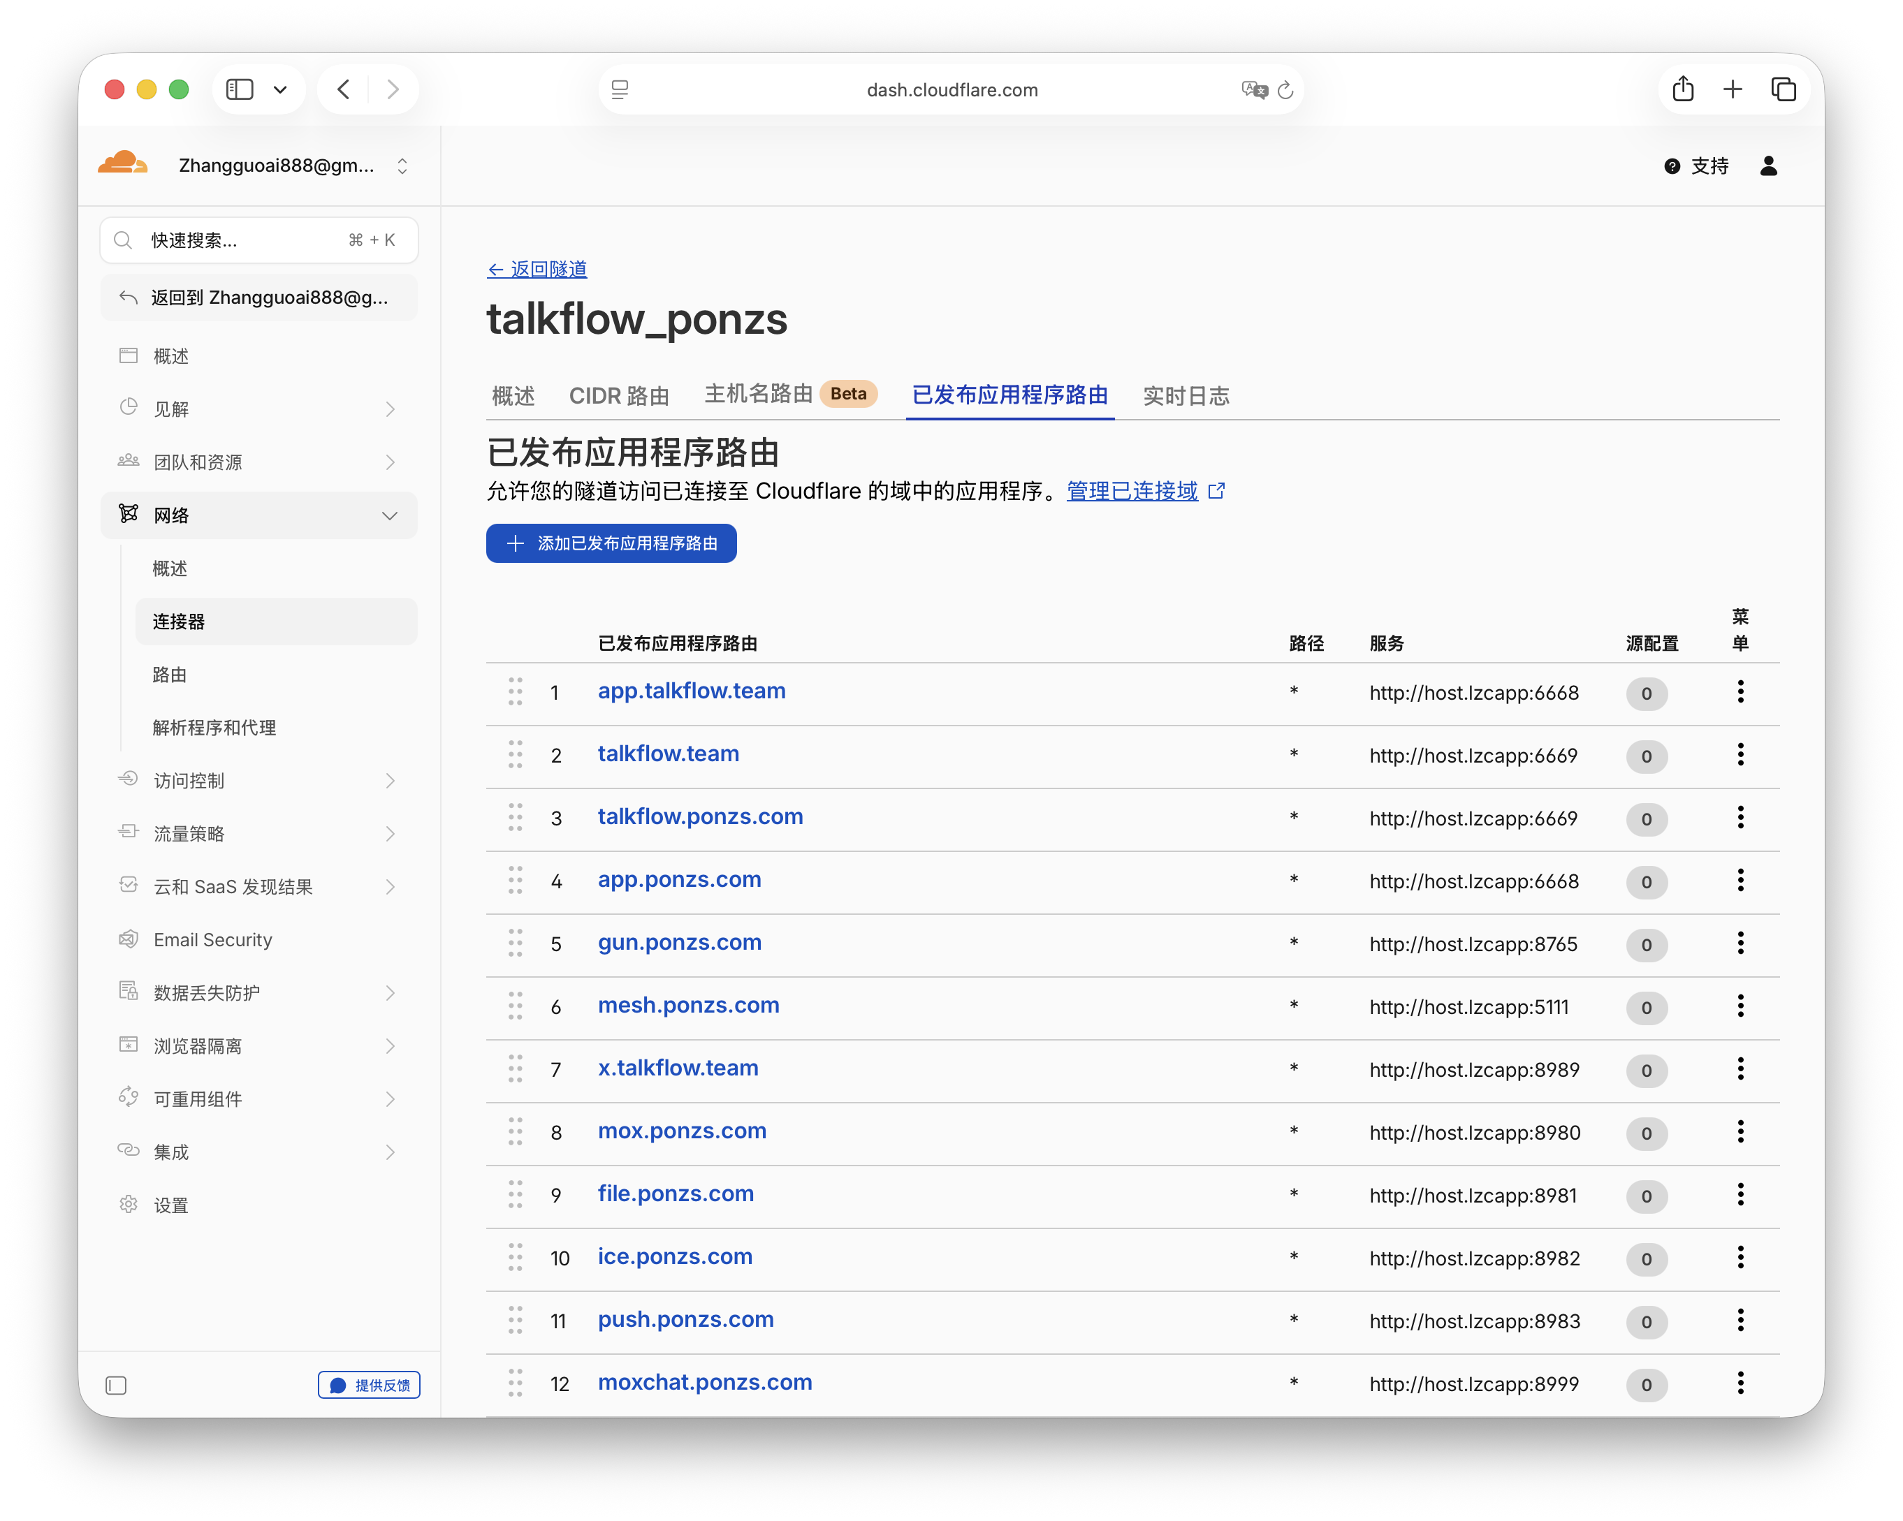Image resolution: width=1903 pixels, height=1521 pixels.
Task: Open a new tab with plus icon
Action: click(x=1732, y=89)
